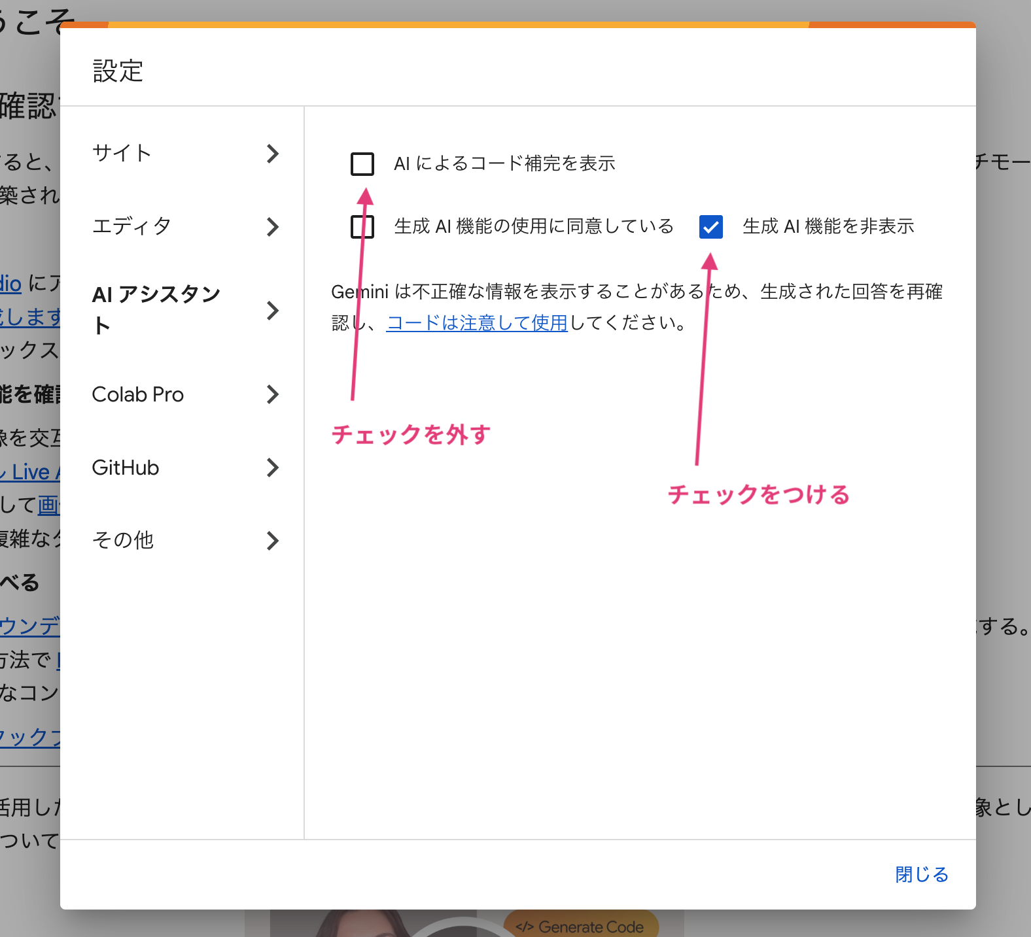1031x937 pixels.
Task: Enable the AI によるコード補完を表示 checkbox
Action: click(x=362, y=164)
